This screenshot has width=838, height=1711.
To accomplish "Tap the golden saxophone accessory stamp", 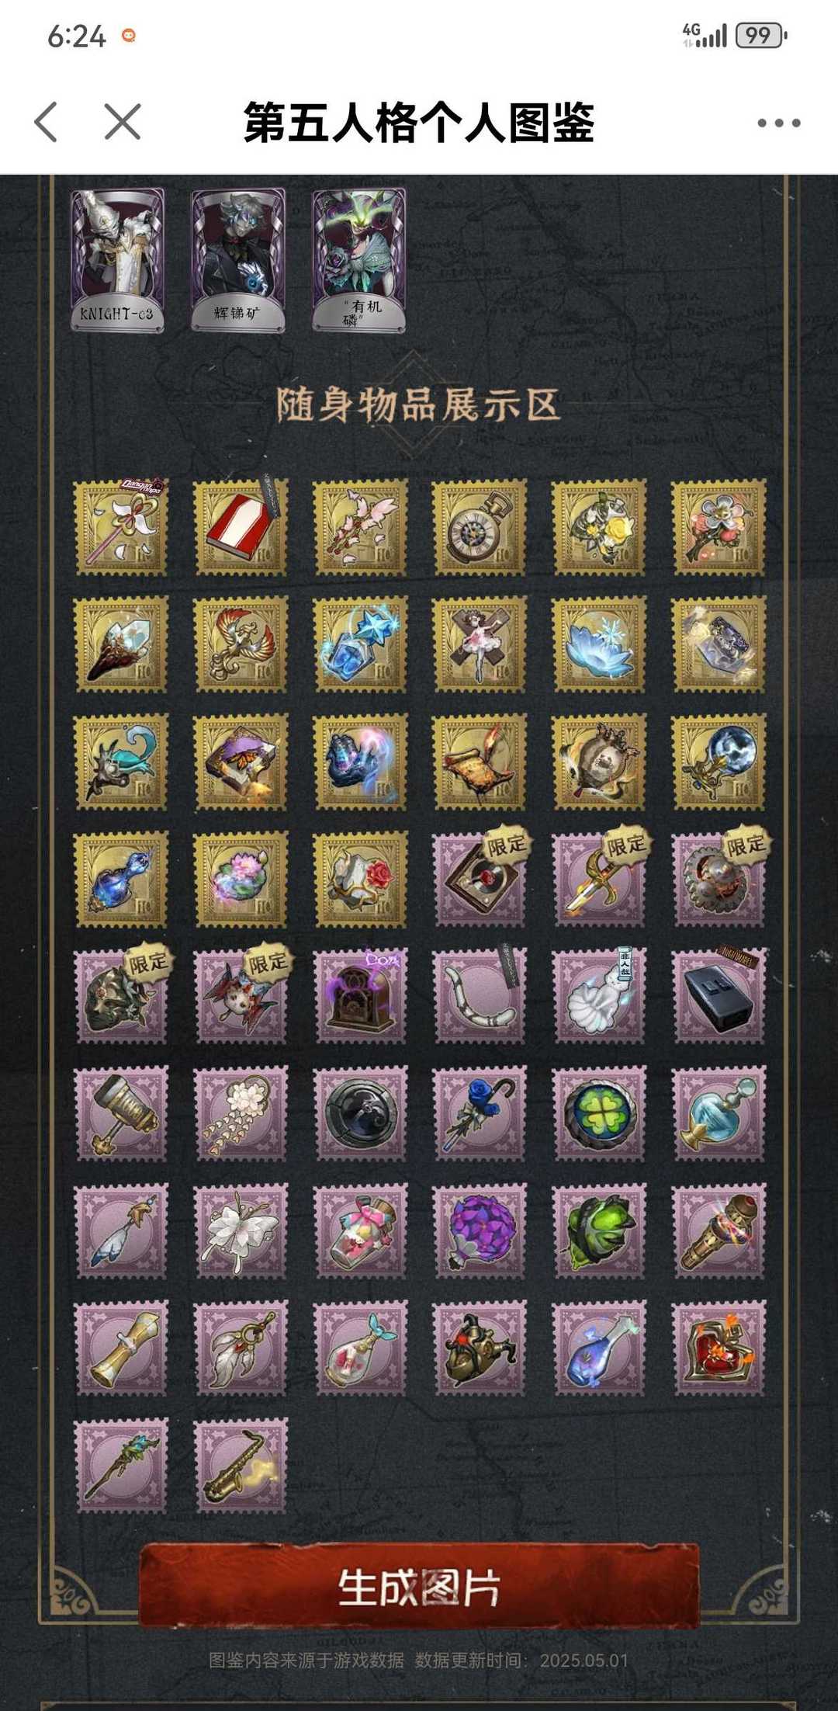I will coord(241,1465).
